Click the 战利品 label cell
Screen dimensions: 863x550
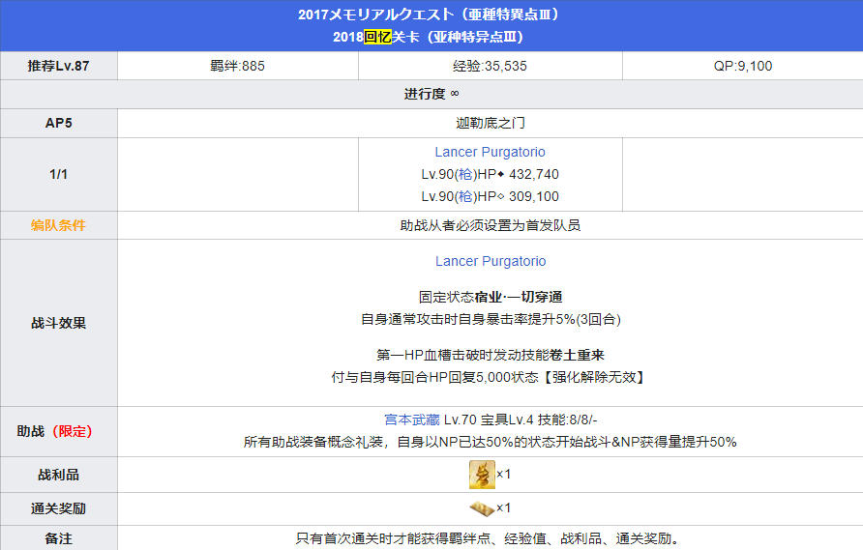59,475
